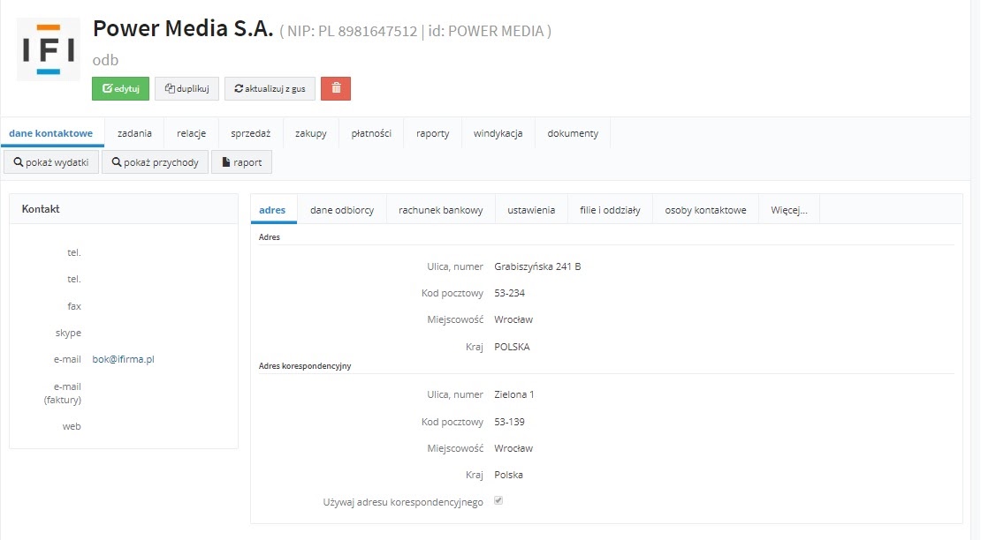Click the duplikuj button
This screenshot has height=540, width=981.
pyautogui.click(x=187, y=88)
